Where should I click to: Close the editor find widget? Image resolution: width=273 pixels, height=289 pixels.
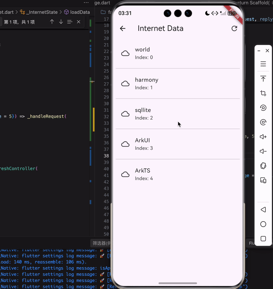click(x=79, y=22)
